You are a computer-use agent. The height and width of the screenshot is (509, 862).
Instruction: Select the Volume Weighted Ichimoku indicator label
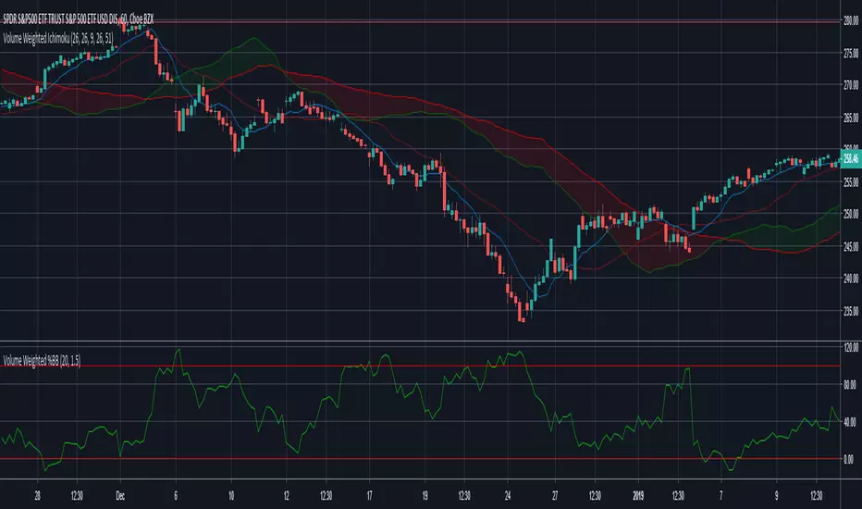tap(58, 39)
